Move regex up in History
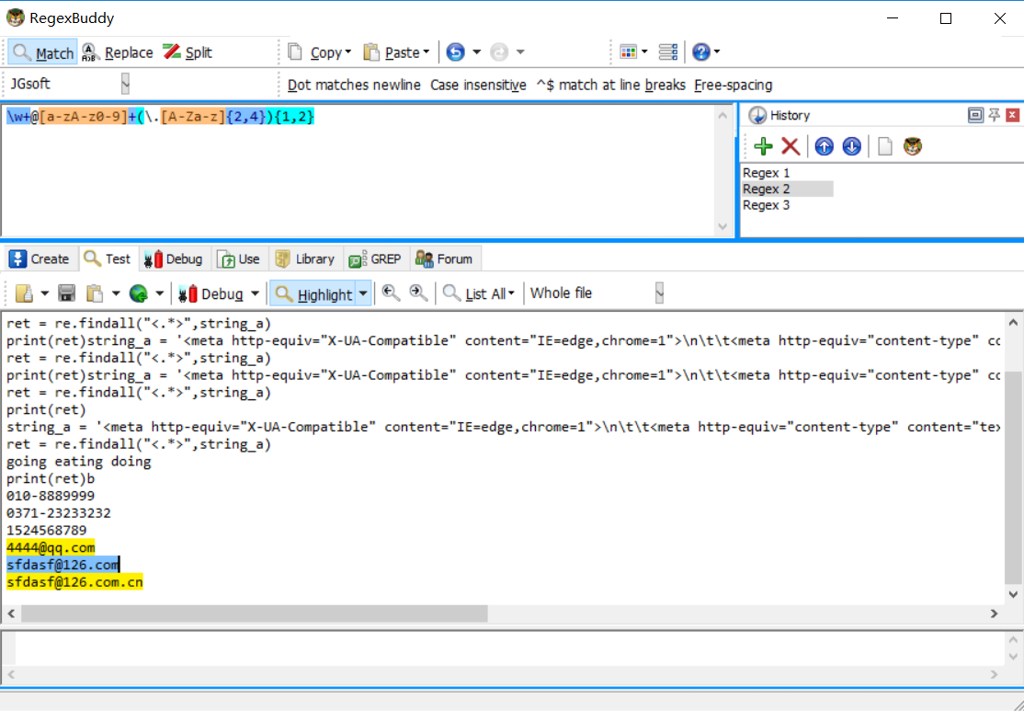This screenshot has width=1024, height=711. (x=825, y=146)
